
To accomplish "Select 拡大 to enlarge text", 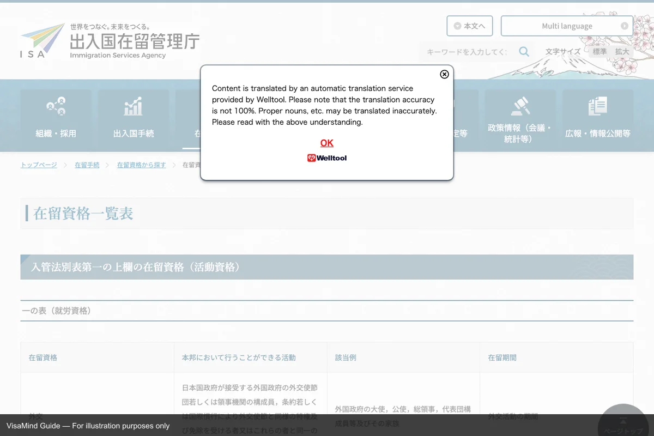I will (622, 51).
